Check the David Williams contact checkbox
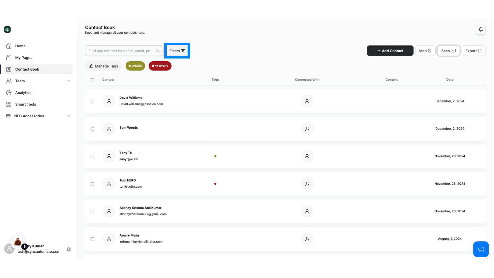The height and width of the screenshot is (278, 494). tap(92, 101)
